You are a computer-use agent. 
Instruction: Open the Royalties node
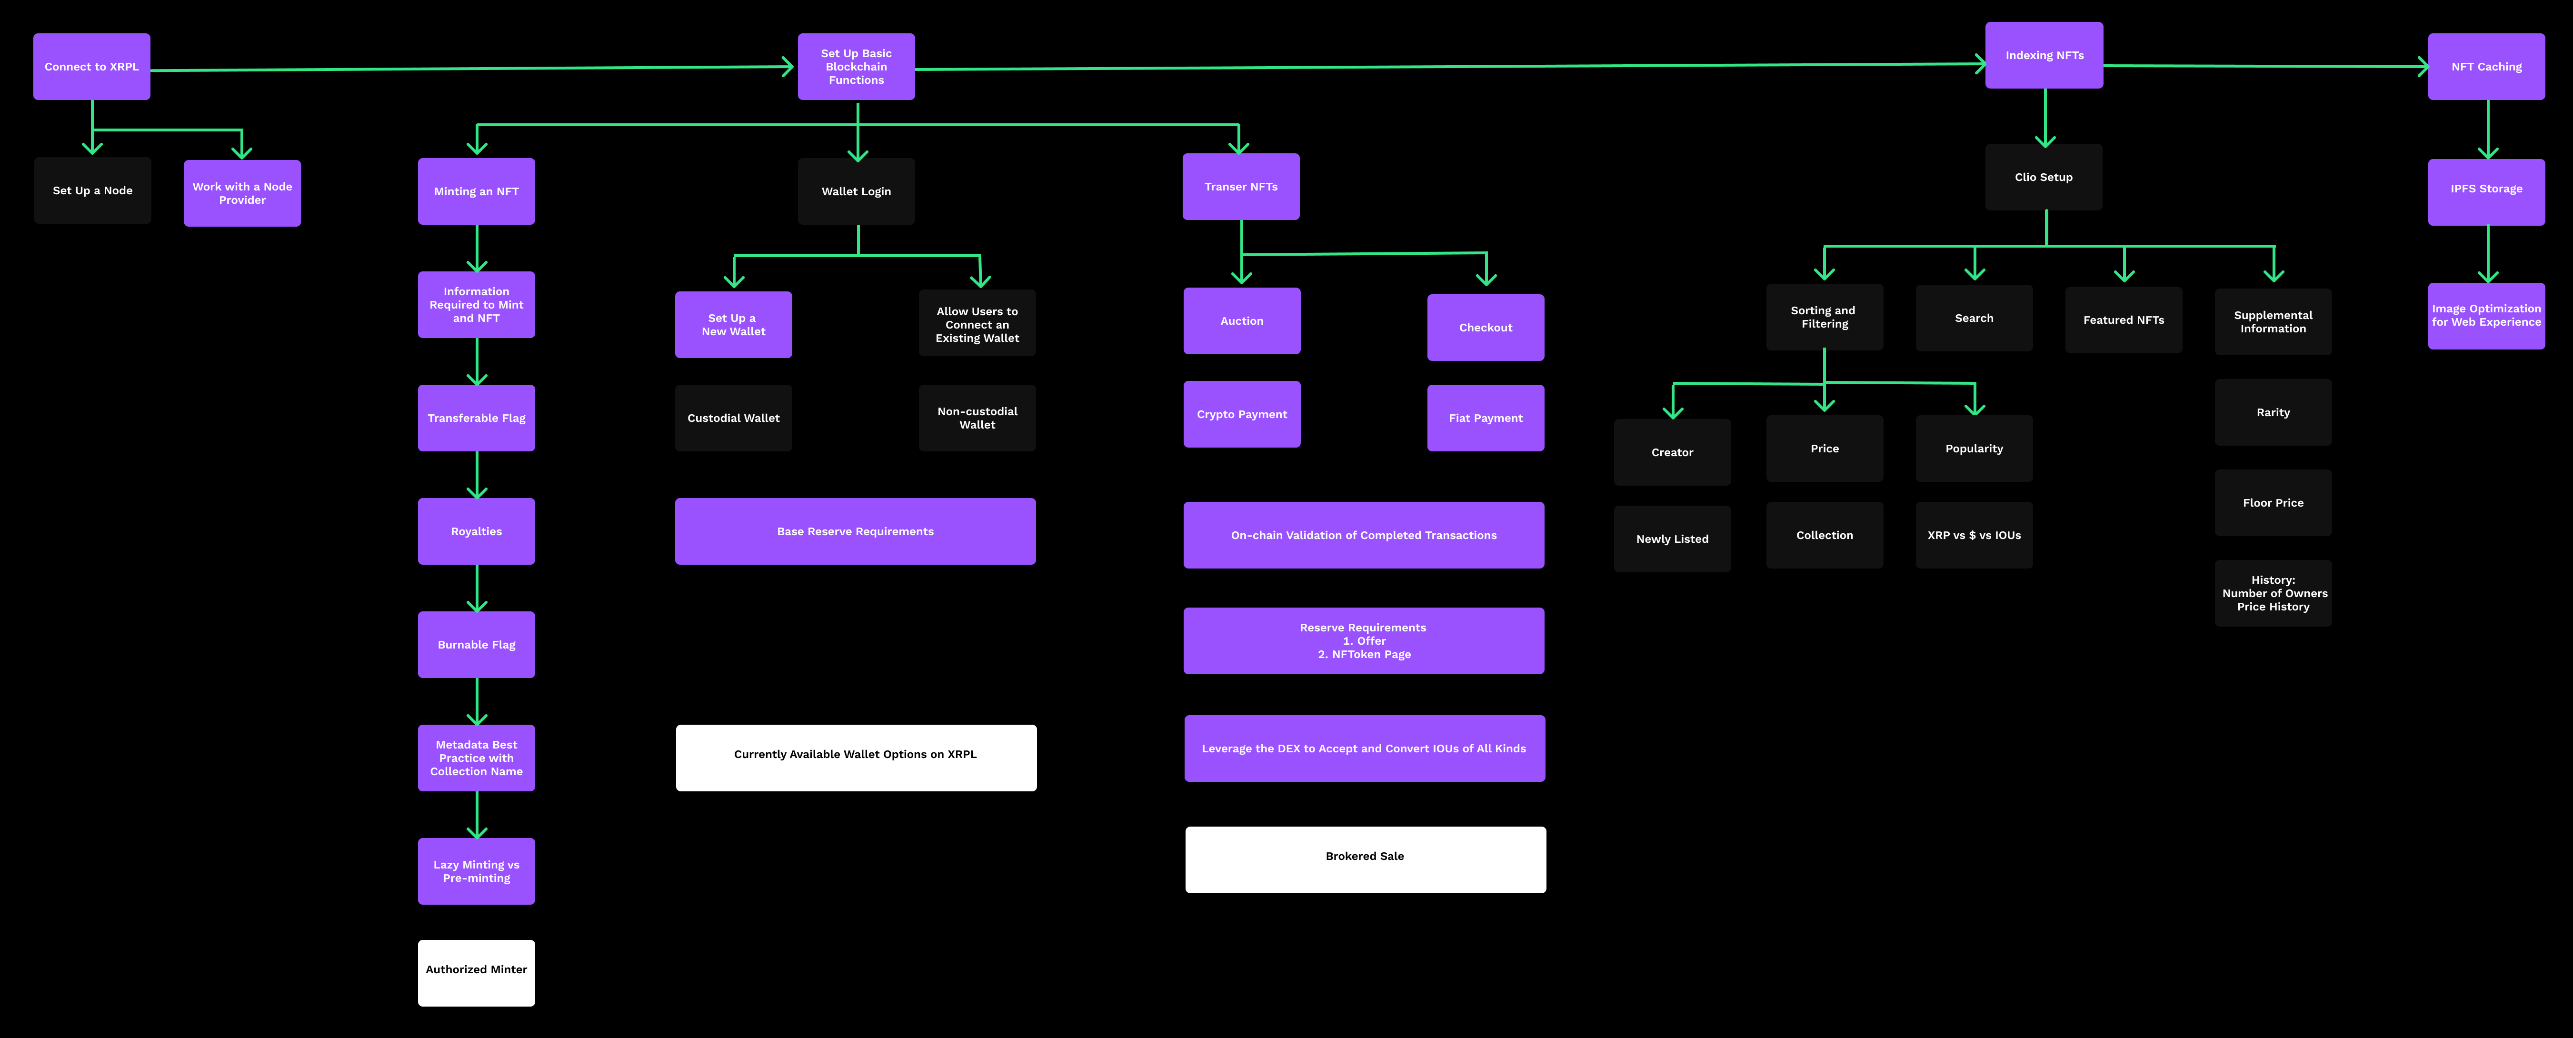pyautogui.click(x=477, y=530)
